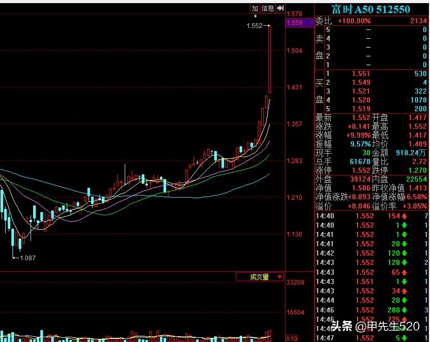Click the 溢价 value +0.046
430x342 pixels.
359,206
